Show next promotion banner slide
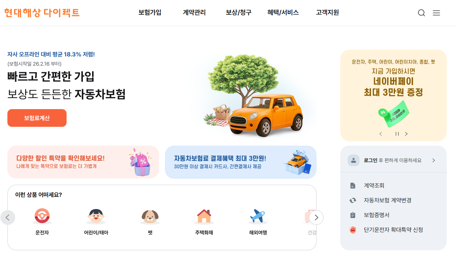The width and height of the screenshot is (456, 261). [406, 134]
